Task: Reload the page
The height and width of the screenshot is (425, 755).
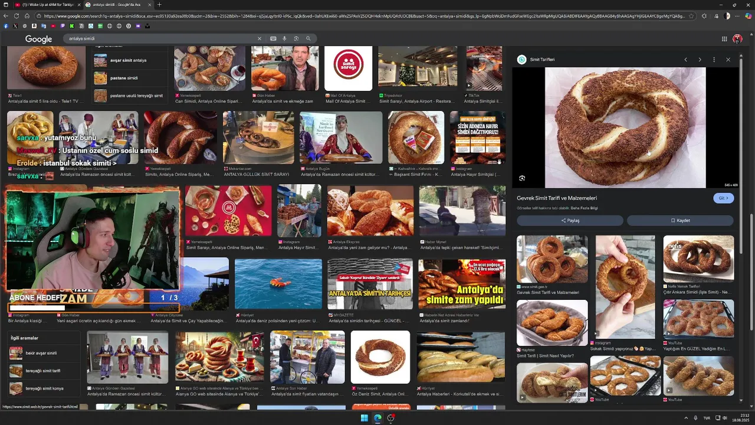Action: [17, 16]
